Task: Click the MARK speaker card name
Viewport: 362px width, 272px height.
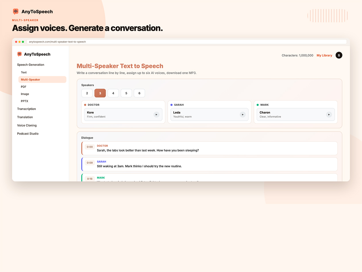Action: click(265, 105)
